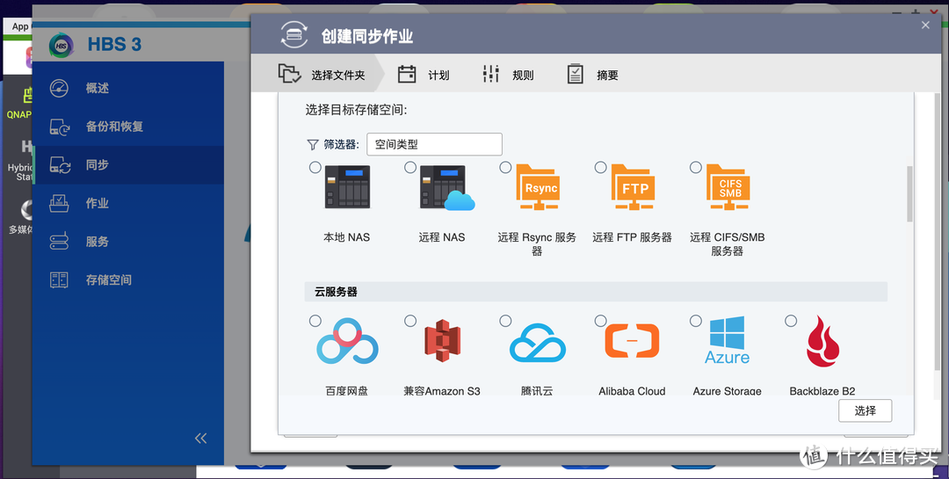
Task: Select the 远程 FTP 服务器 radio button
Action: tap(600, 167)
